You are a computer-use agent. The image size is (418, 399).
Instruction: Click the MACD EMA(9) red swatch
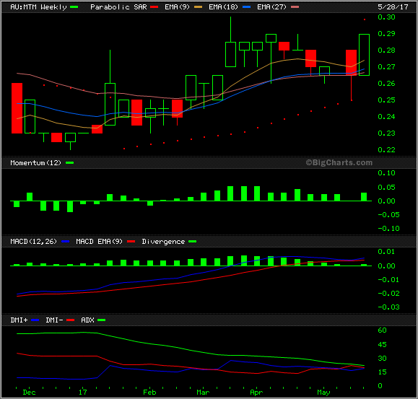click(x=131, y=242)
